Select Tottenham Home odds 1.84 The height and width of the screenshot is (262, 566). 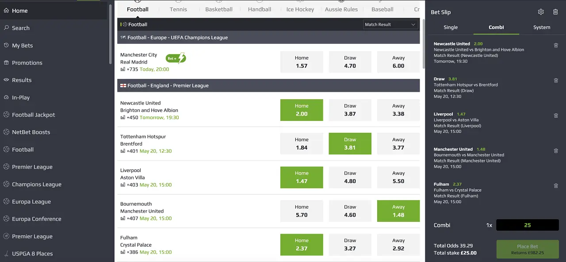[302, 144]
